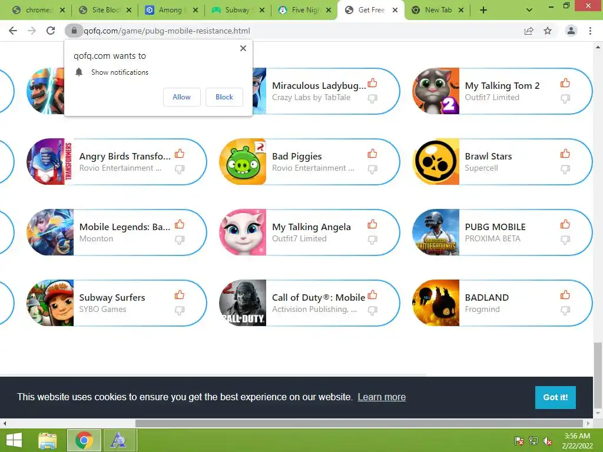The height and width of the screenshot is (452, 603).
Task: Click the Subway Surfers thumbnail
Action: click(50, 303)
